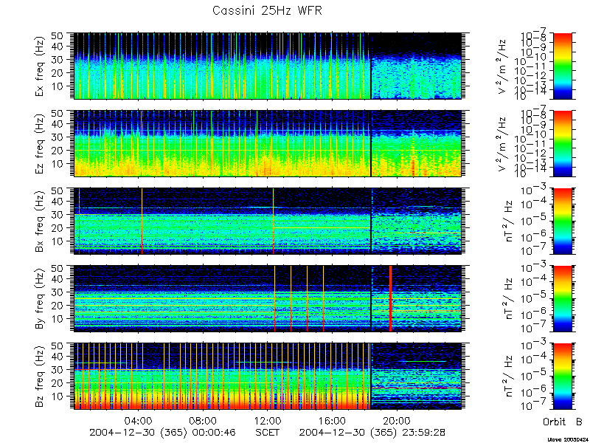Image resolution: width=590 pixels, height=443 pixels.
Task: Click the Ex panel color bar
Action: tap(562, 66)
